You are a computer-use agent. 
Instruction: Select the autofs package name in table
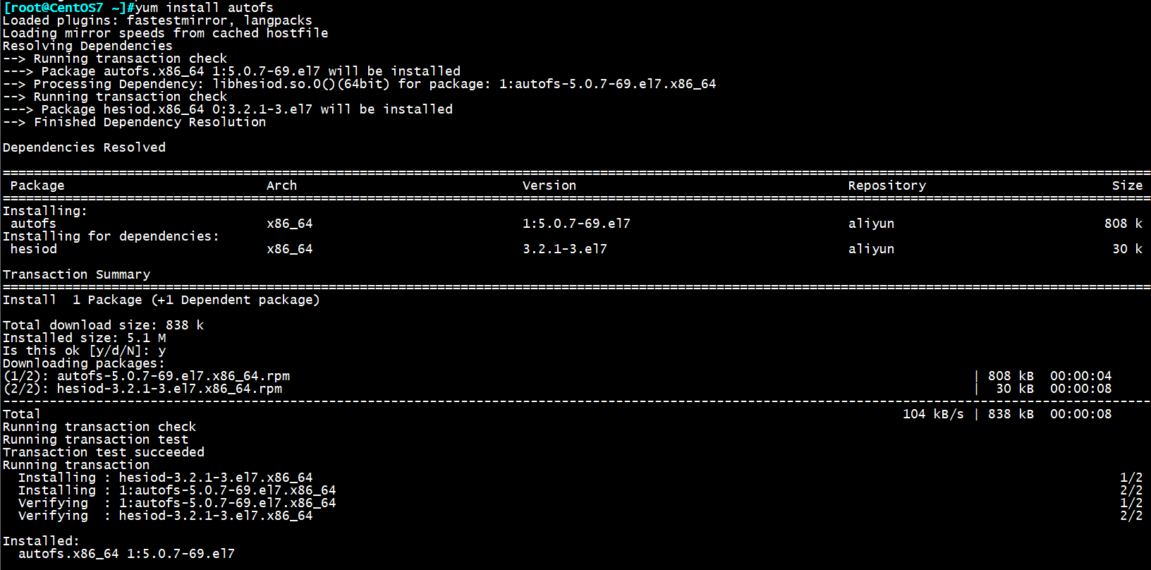tap(33, 224)
